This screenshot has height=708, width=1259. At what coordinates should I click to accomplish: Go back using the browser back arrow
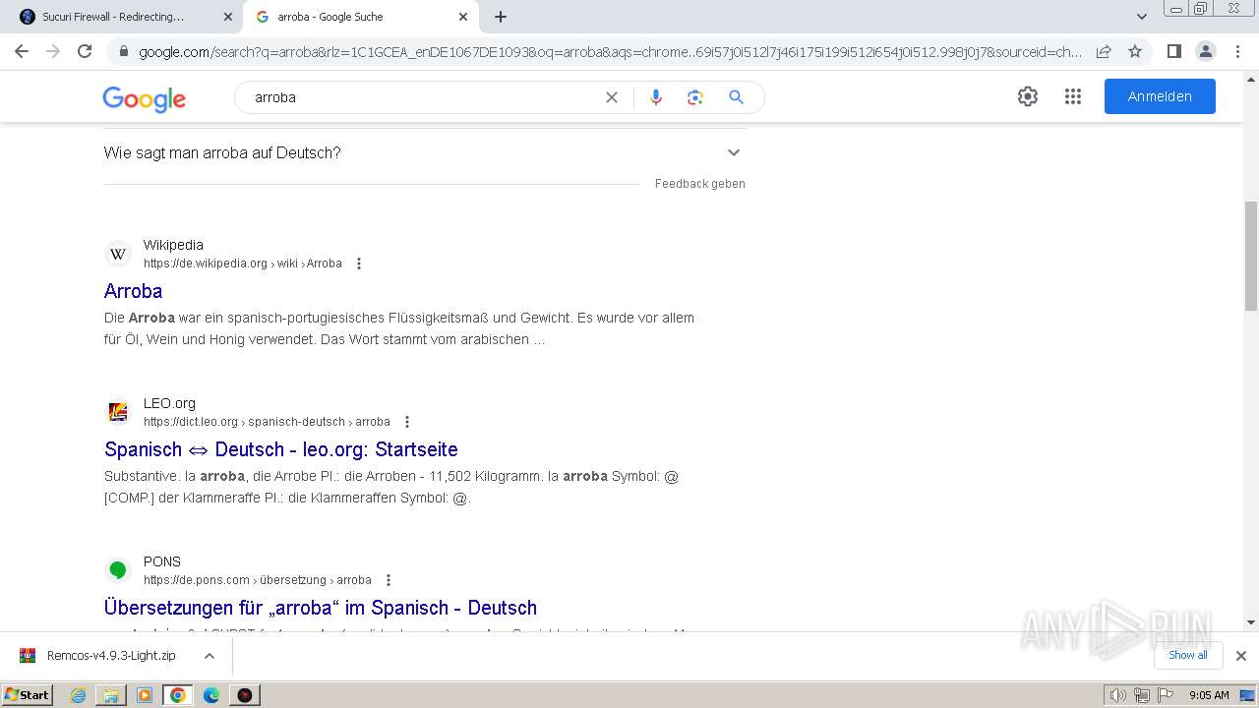[22, 51]
